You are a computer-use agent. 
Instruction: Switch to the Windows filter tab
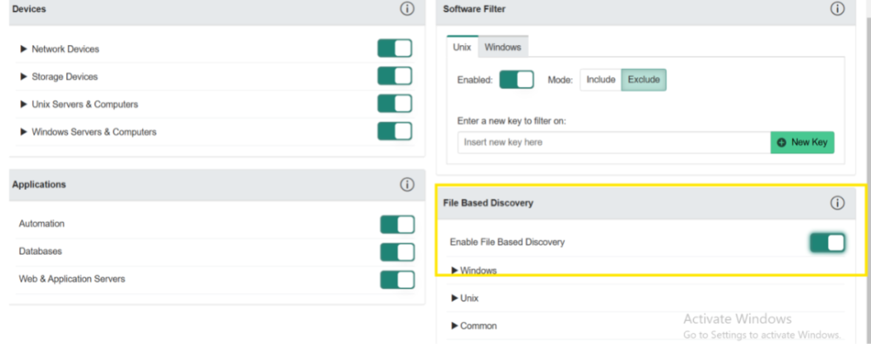(503, 47)
